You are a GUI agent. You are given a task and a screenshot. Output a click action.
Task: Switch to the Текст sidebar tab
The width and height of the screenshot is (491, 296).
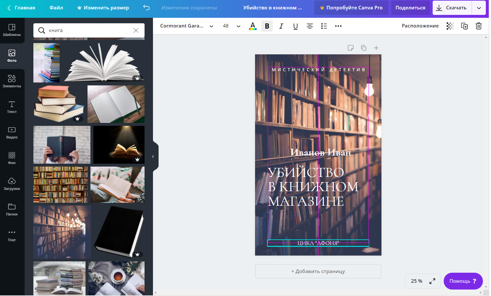click(x=12, y=107)
